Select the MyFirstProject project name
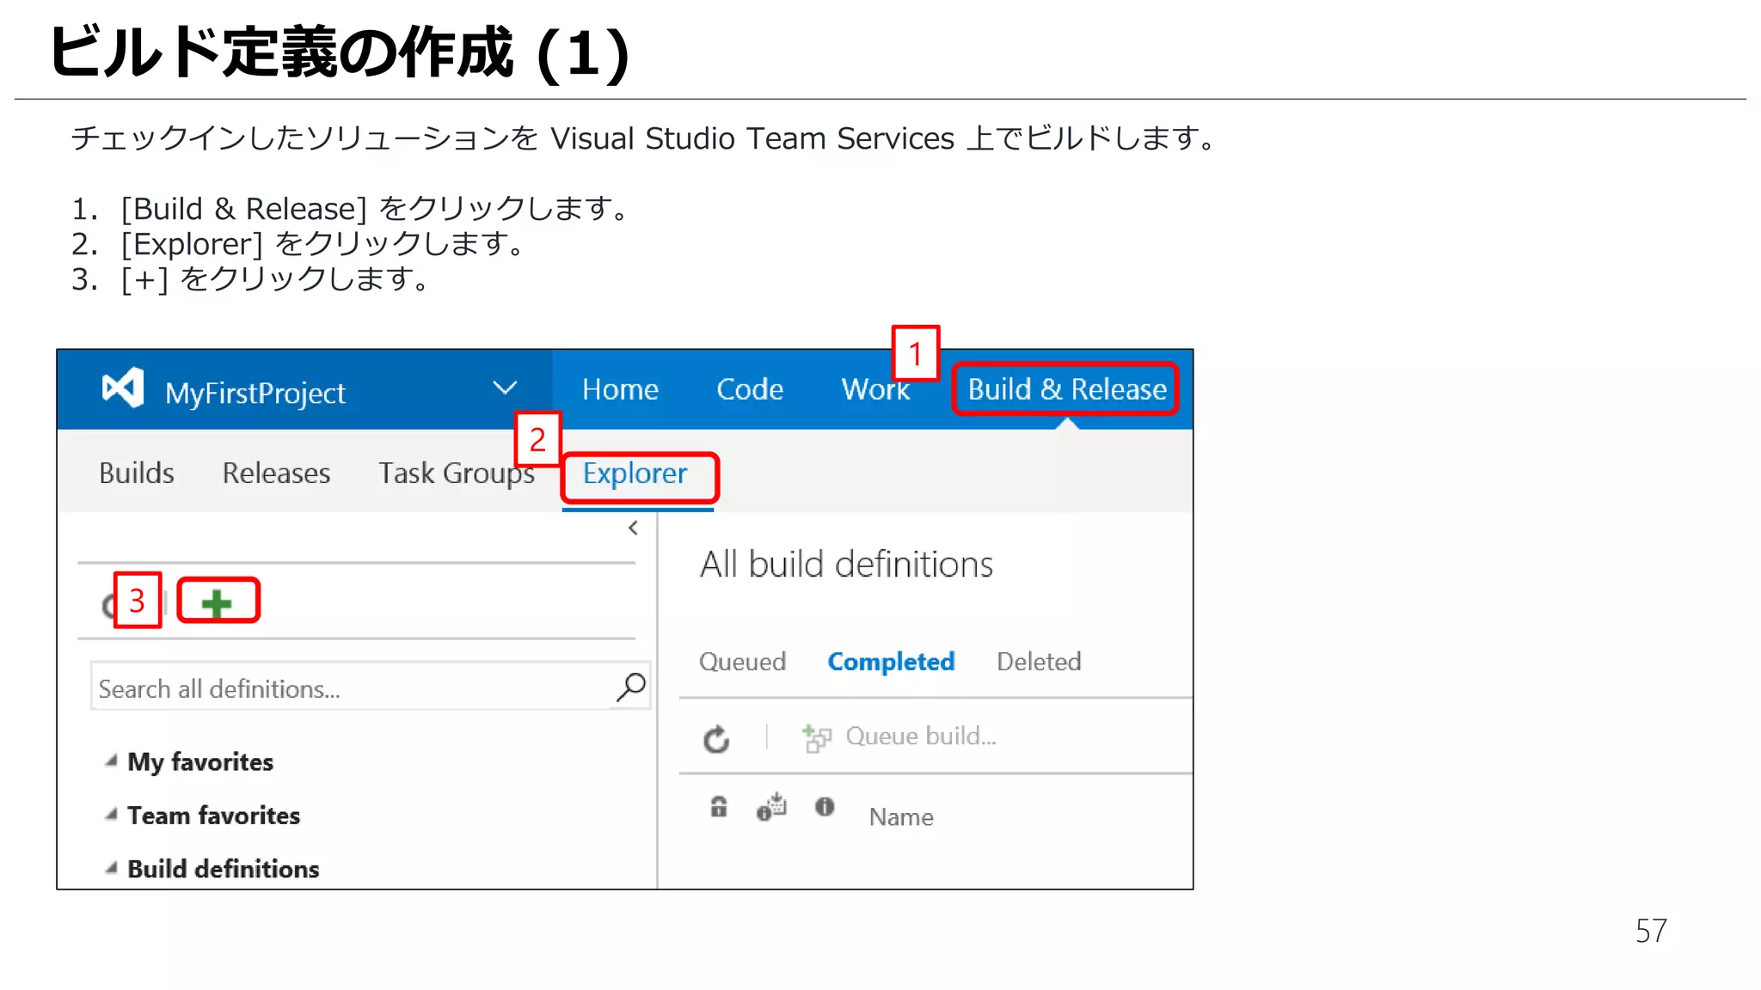The image size is (1761, 990). (x=255, y=393)
